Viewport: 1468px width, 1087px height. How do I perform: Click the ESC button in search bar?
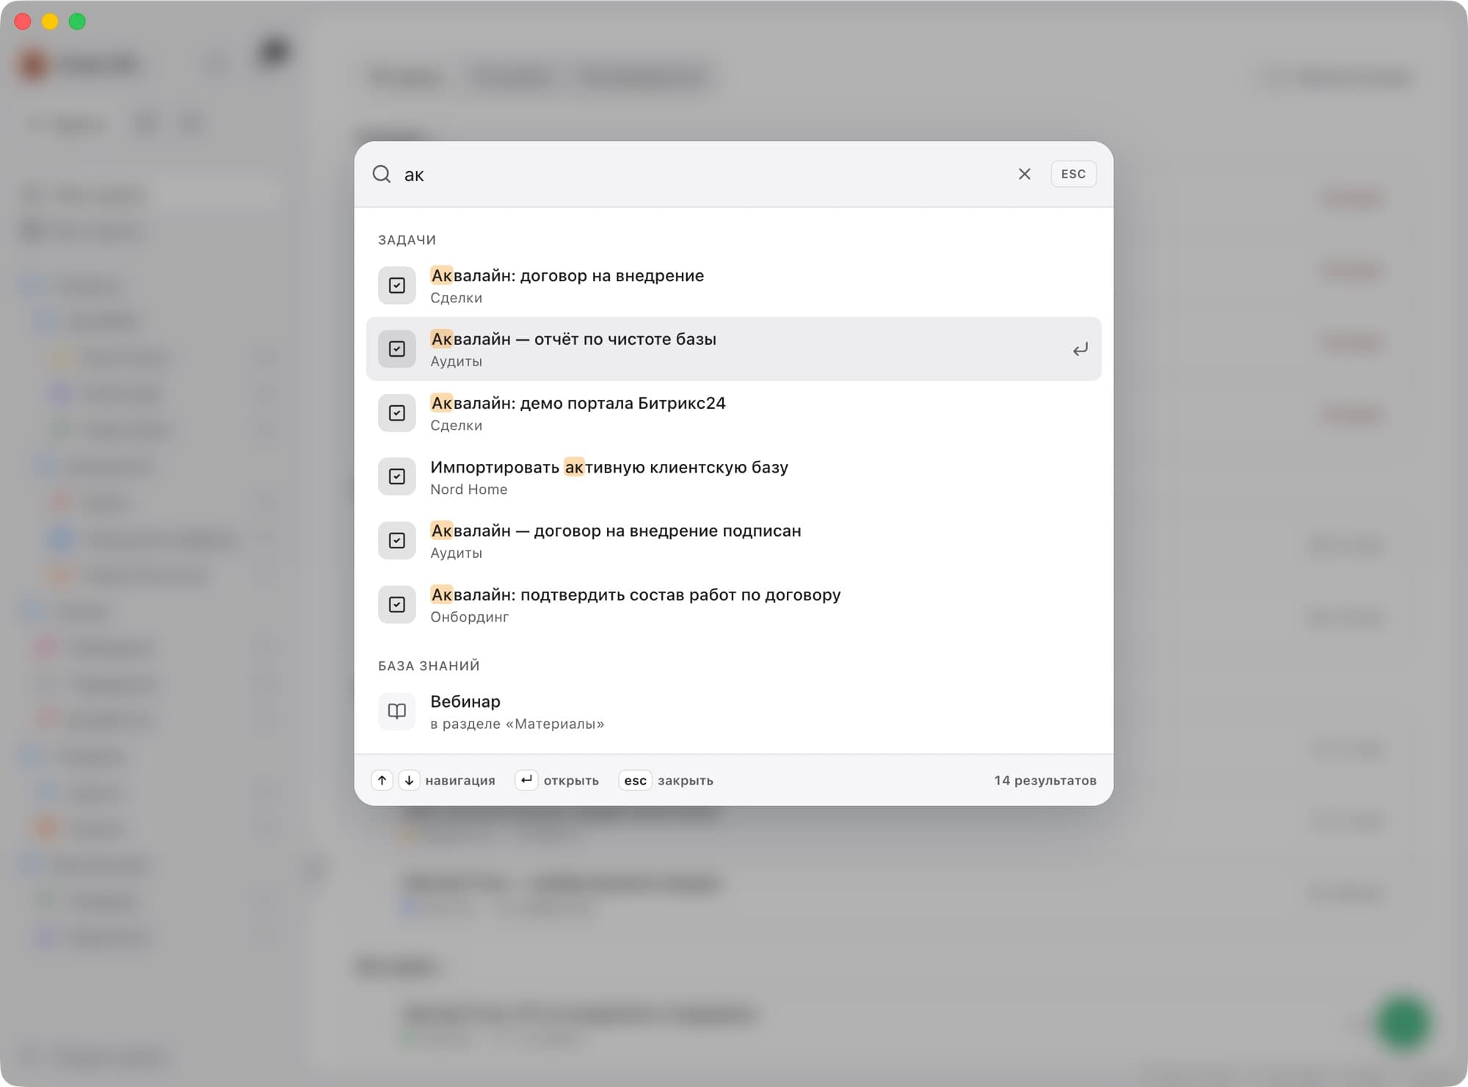(1073, 174)
